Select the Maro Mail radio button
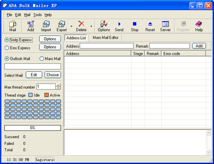Screen dimensions: 214x164 click(x=42, y=59)
